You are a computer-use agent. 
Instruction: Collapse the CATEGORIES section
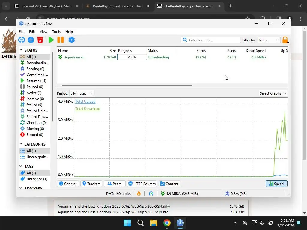(21, 144)
